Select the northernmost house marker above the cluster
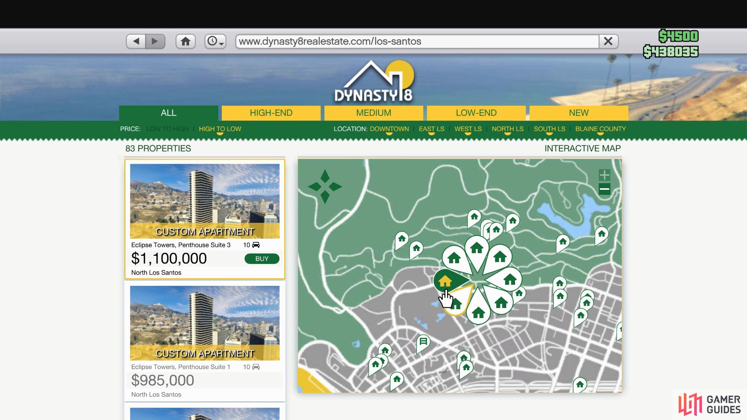 (x=474, y=217)
